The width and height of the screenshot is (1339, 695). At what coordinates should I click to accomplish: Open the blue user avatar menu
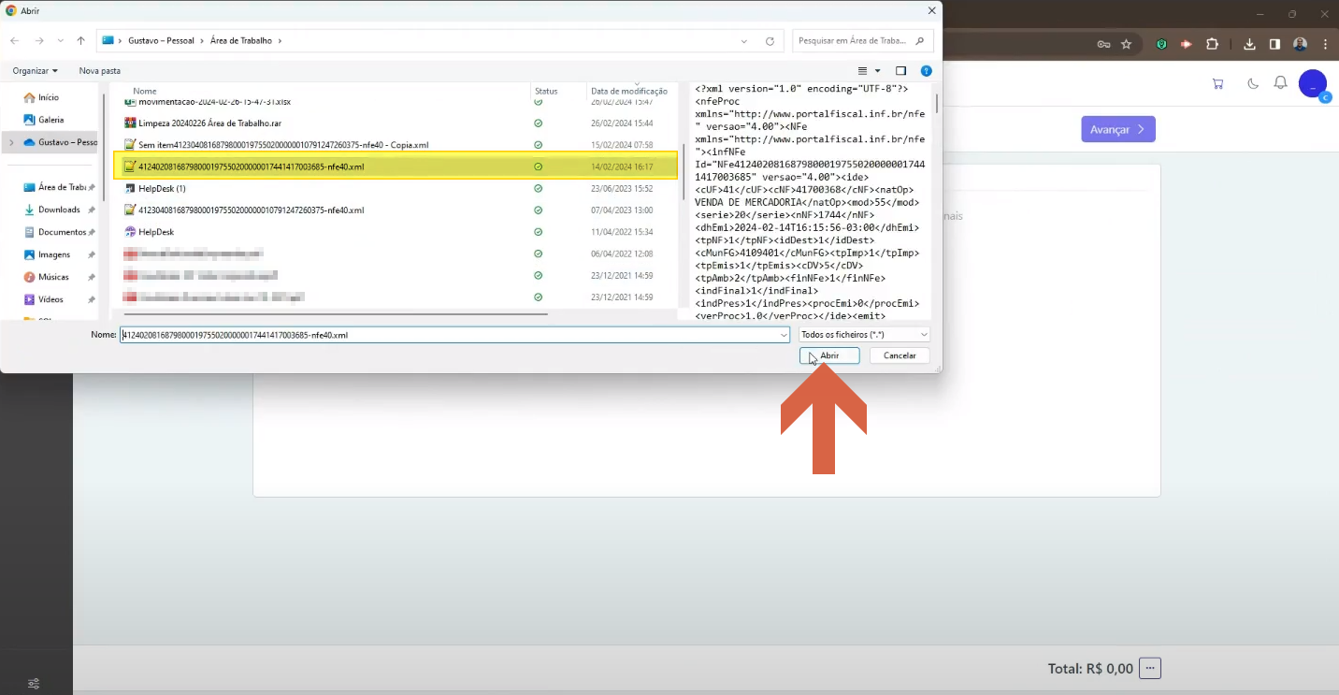click(x=1313, y=83)
